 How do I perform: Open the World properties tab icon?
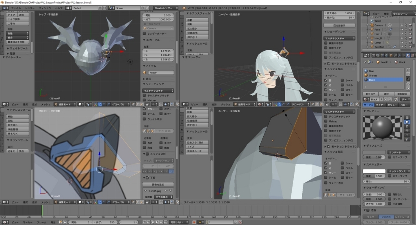[x=386, y=55]
